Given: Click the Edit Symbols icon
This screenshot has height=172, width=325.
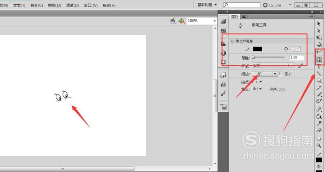Looking at the screenshot, I should tap(182, 21).
